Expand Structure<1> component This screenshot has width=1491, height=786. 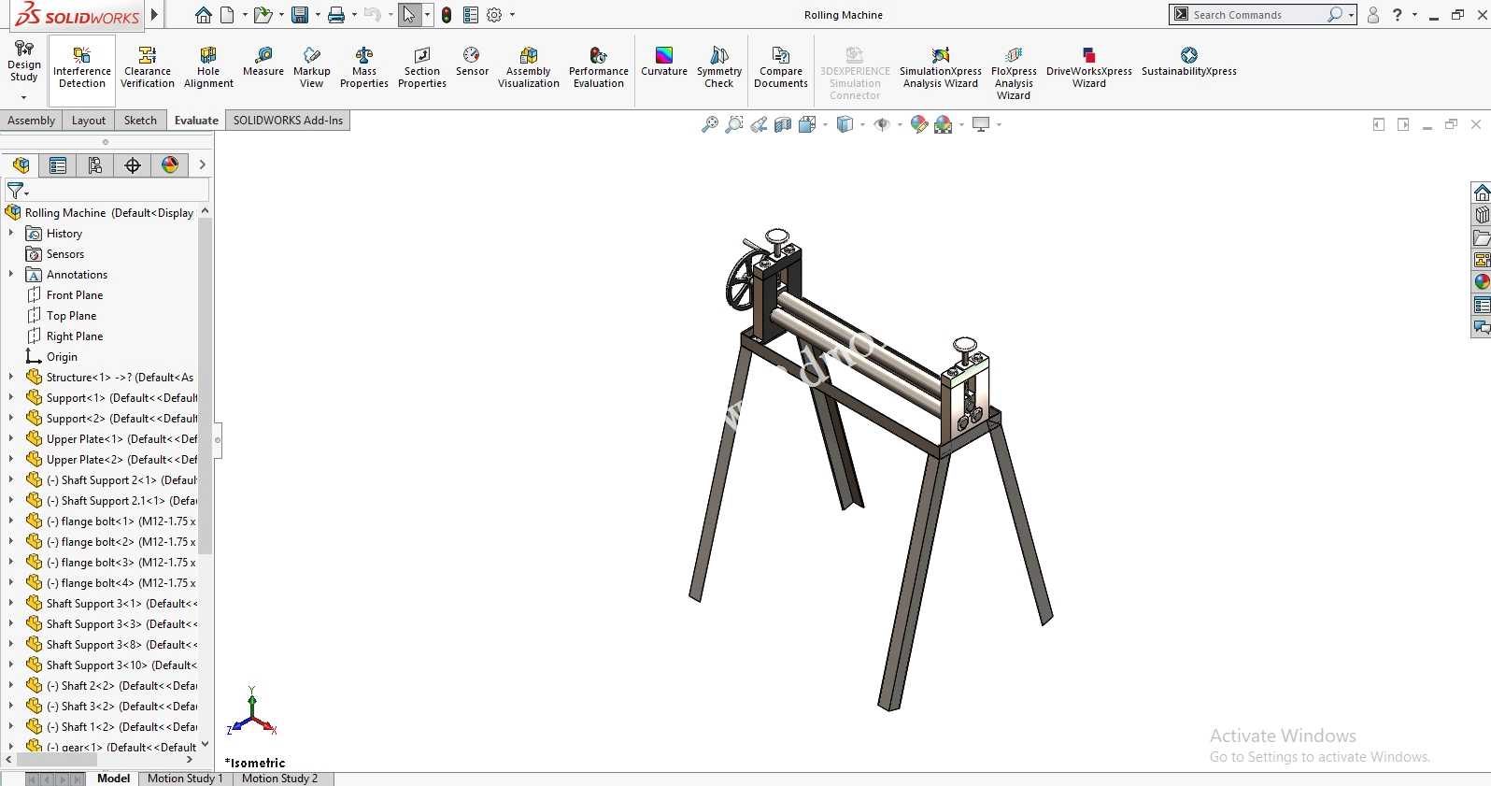[x=11, y=378]
